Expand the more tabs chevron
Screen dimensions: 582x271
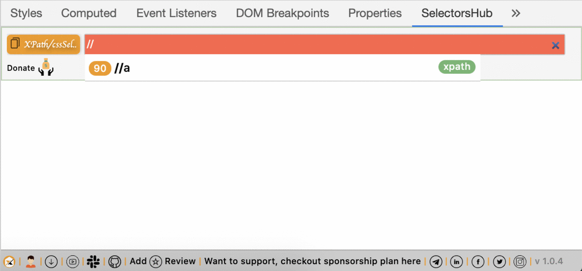(x=515, y=13)
